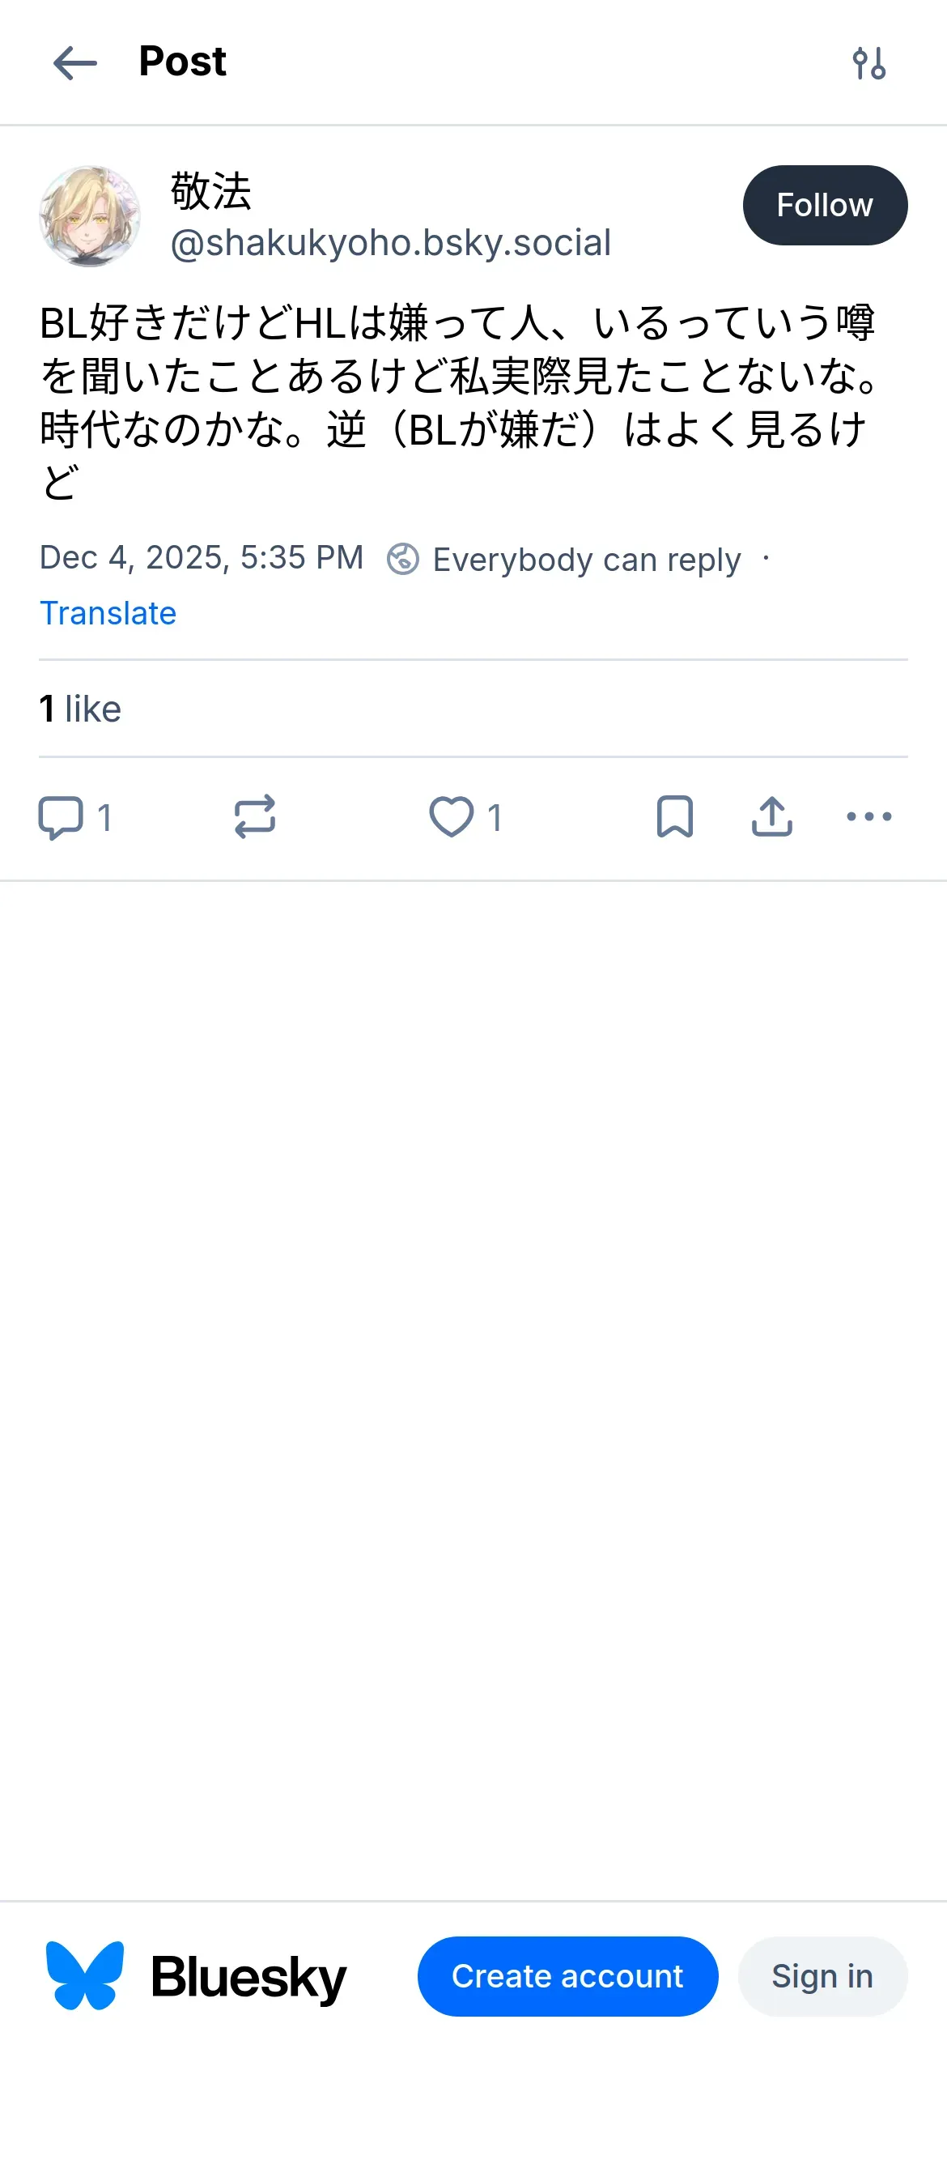Screen dimensions: 947x2177
Task: Click the Sign in button
Action: [822, 1976]
